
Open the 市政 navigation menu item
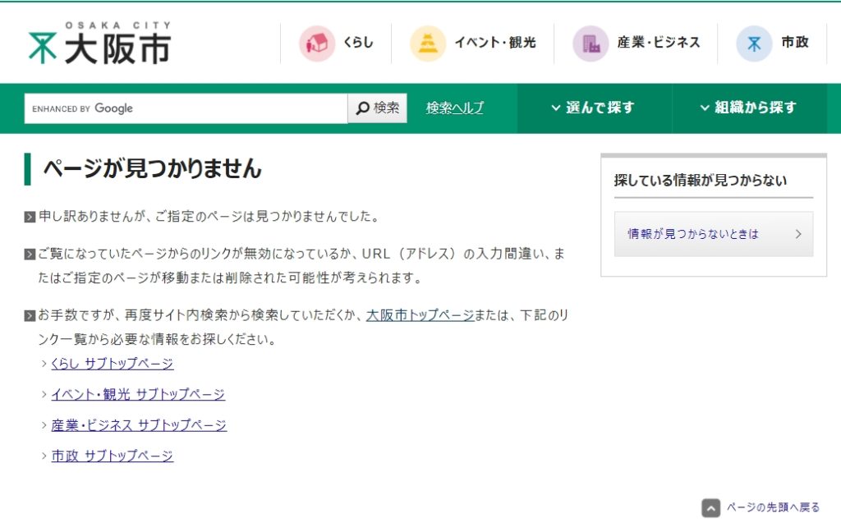[x=794, y=43]
